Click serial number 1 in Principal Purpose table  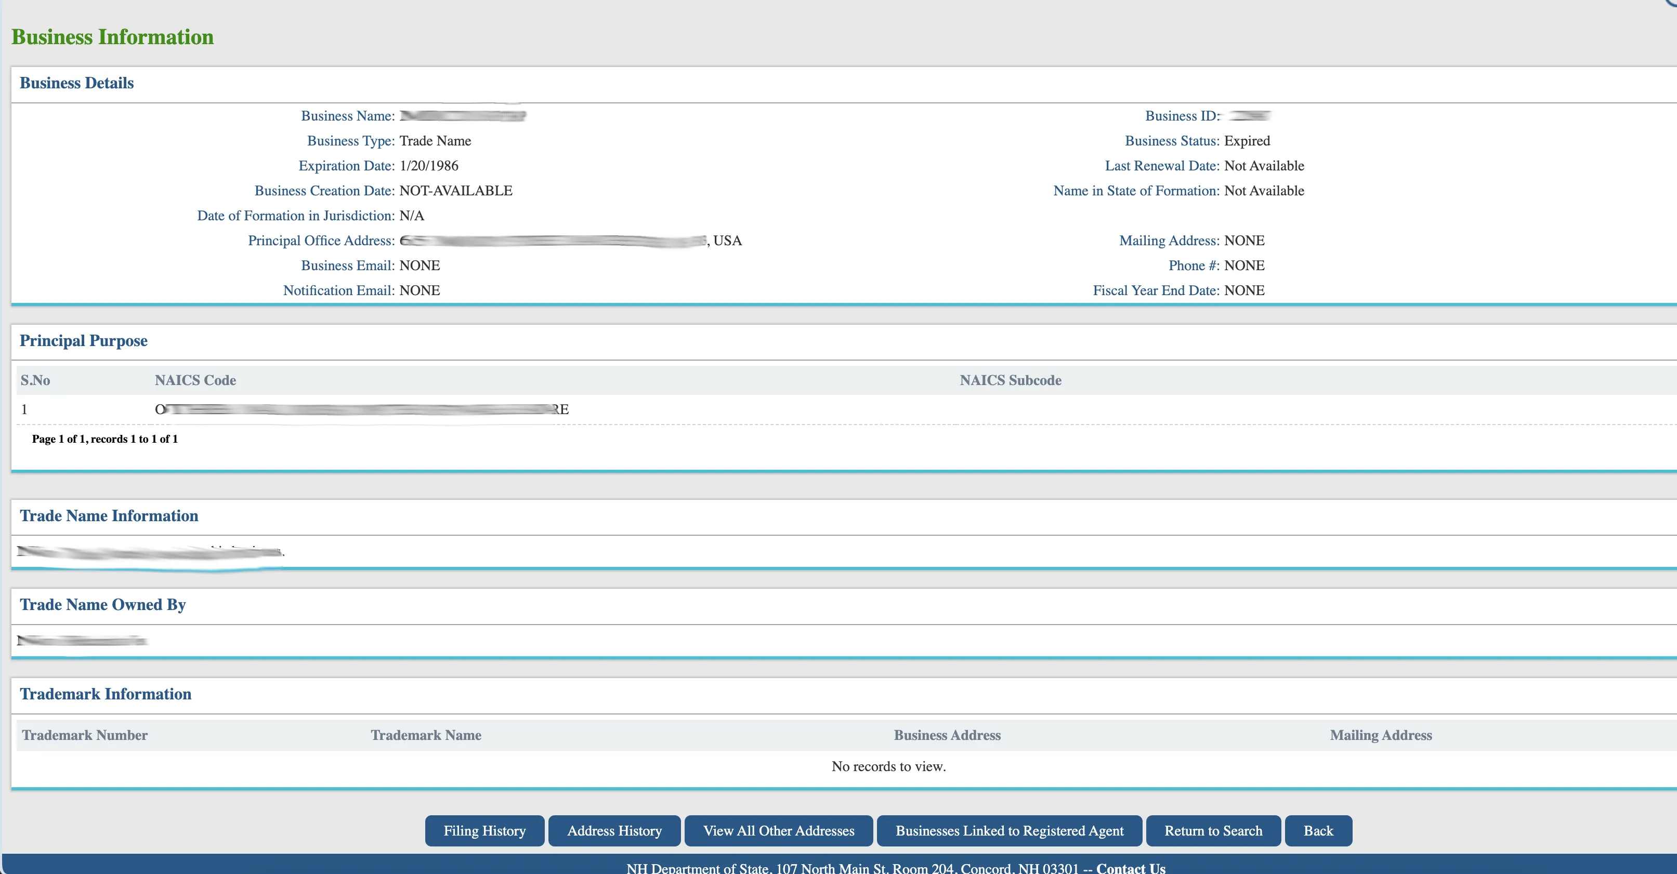click(24, 409)
